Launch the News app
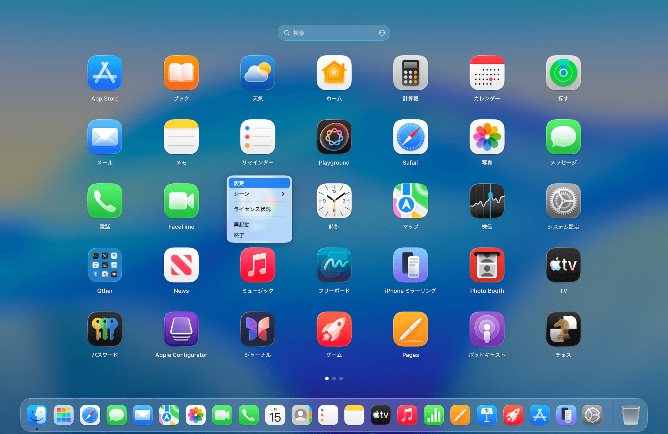 click(x=181, y=265)
